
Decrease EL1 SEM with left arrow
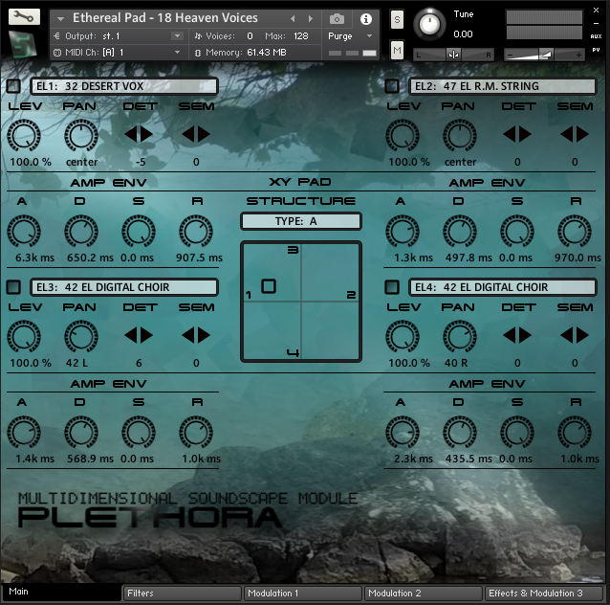point(188,134)
